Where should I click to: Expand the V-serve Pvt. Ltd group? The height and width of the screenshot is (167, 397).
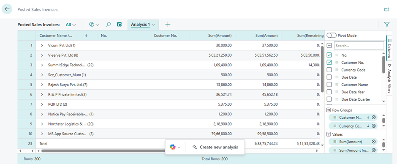(42, 55)
